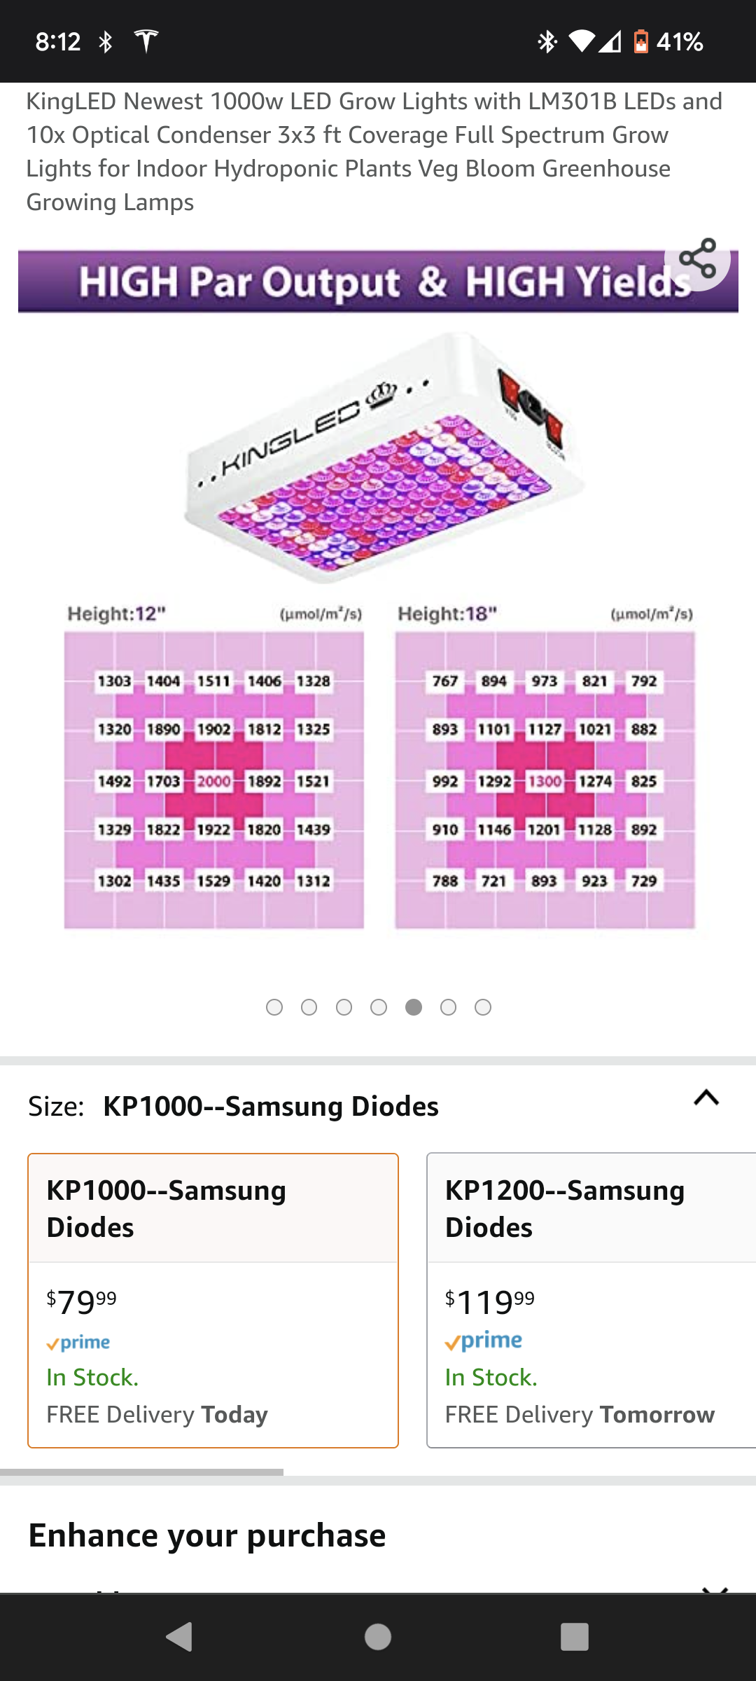Select KP1000--Samsung Diodes size option
The height and width of the screenshot is (1681, 756).
[213, 1300]
